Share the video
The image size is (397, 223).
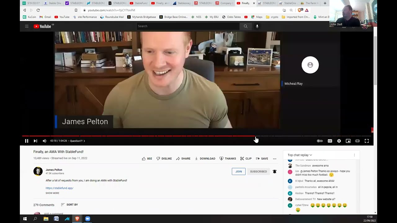pyautogui.click(x=183, y=159)
